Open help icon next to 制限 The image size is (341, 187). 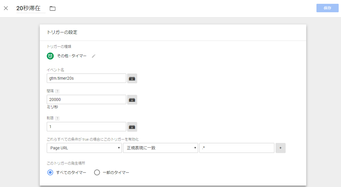[57, 118]
